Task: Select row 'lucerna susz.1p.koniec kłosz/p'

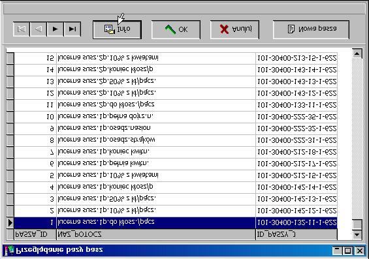Action: pyautogui.click(x=176, y=187)
